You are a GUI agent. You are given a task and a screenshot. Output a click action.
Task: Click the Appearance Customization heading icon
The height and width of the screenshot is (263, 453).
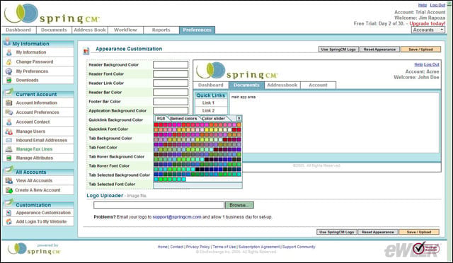coord(86,51)
